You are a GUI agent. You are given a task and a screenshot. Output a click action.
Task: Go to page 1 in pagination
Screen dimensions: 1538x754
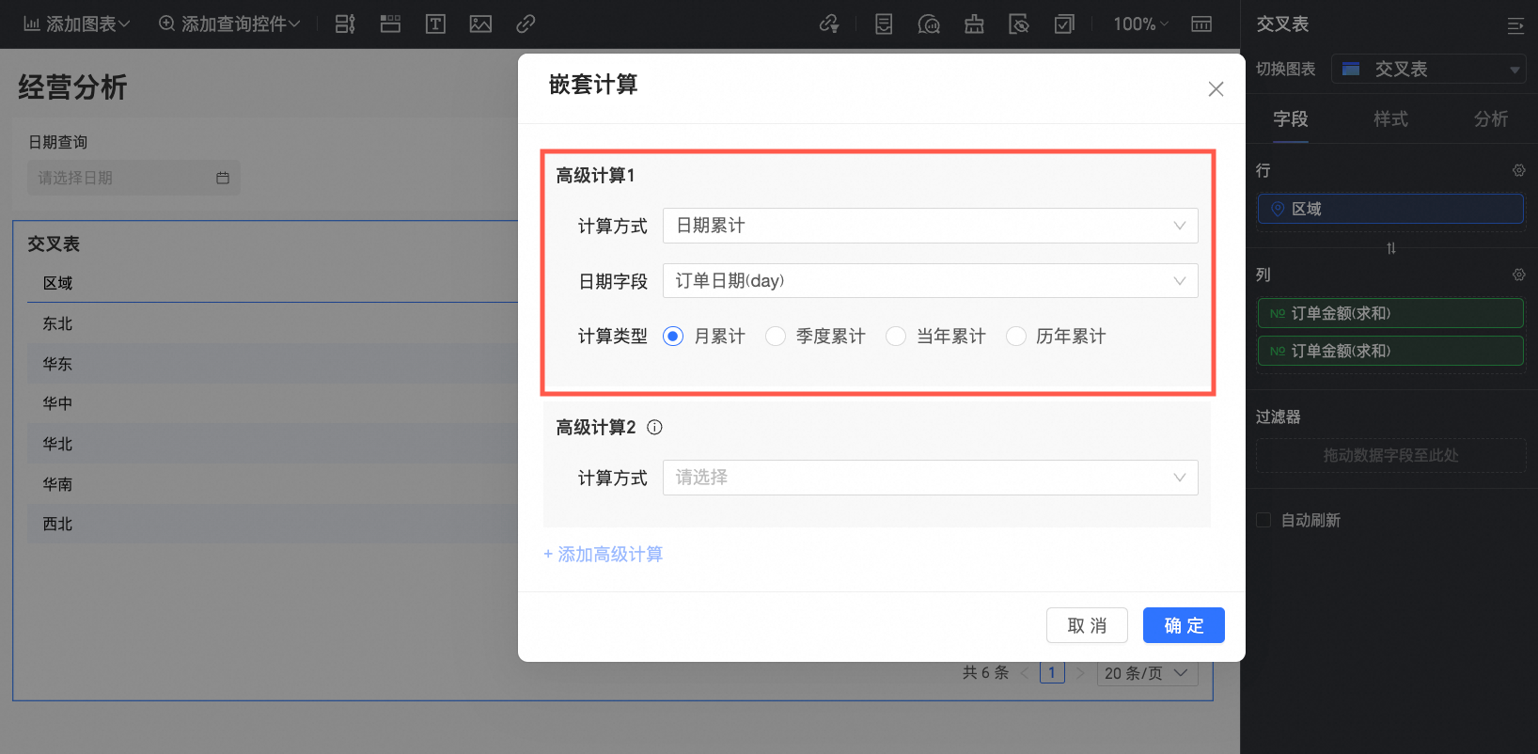click(1052, 673)
